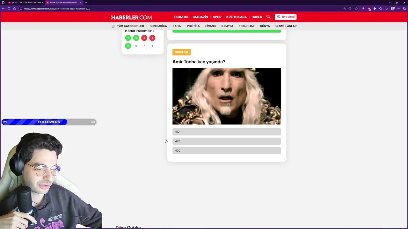
Task: Click the question text 'Amir Tocha kaç yaşında?'
Action: 199,62
